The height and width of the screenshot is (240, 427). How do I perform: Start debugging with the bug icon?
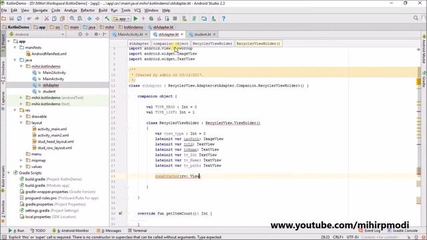click(151, 19)
